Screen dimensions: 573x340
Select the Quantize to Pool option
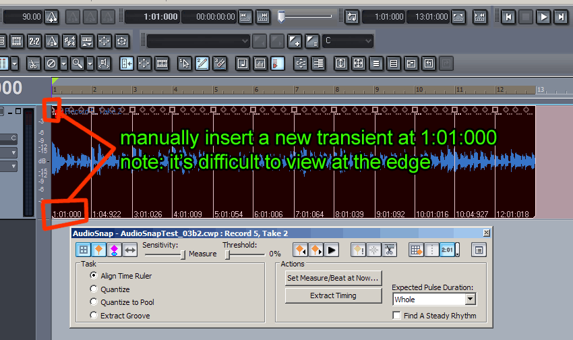pyautogui.click(x=94, y=302)
